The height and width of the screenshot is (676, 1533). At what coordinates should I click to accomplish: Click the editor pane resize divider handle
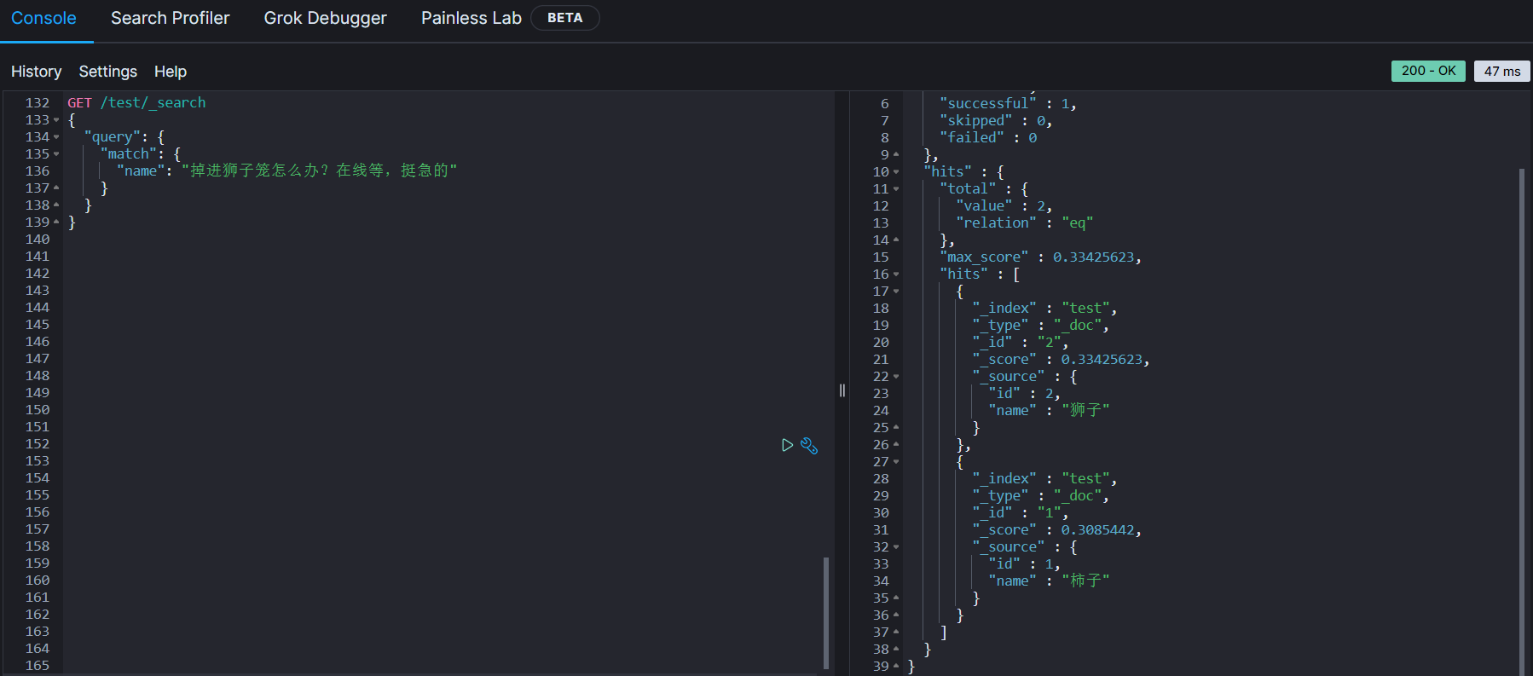[842, 390]
